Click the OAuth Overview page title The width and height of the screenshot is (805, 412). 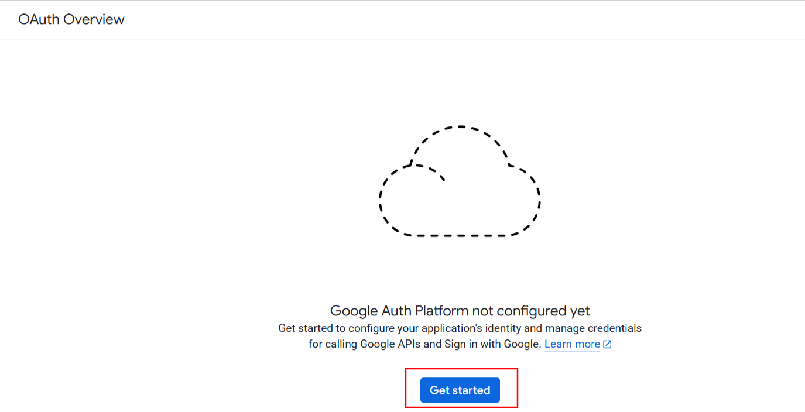pyautogui.click(x=71, y=19)
